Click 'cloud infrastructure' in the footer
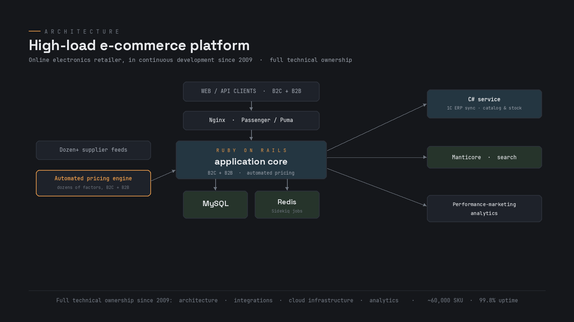574x322 pixels. [321, 301]
